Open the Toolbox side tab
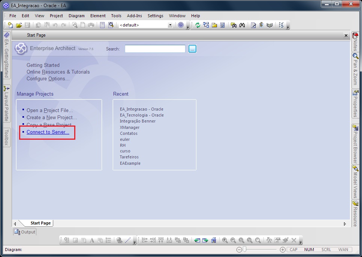362x257 pixels. click(x=7, y=137)
